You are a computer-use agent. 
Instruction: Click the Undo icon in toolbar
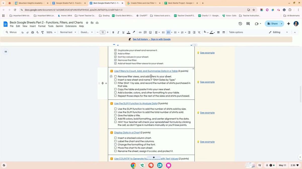(22, 32)
